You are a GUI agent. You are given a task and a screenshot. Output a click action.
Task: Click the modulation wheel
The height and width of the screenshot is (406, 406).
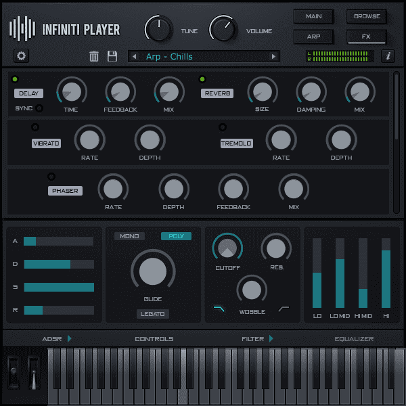(x=34, y=373)
